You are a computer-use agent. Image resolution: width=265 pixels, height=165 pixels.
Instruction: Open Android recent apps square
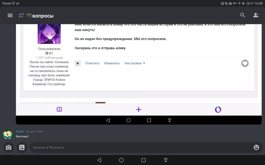(143, 160)
